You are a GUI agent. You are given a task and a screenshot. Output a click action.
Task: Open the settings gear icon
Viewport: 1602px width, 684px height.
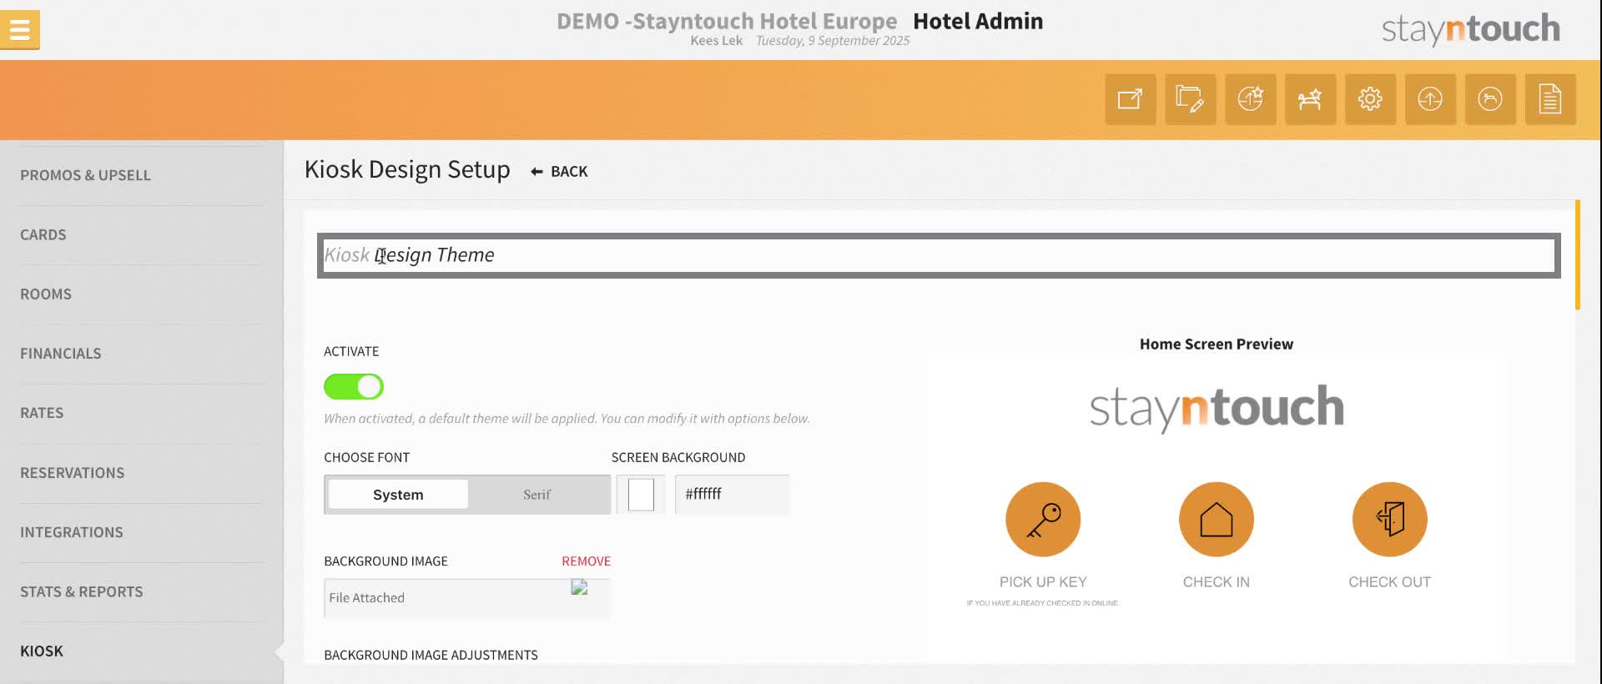pos(1371,99)
